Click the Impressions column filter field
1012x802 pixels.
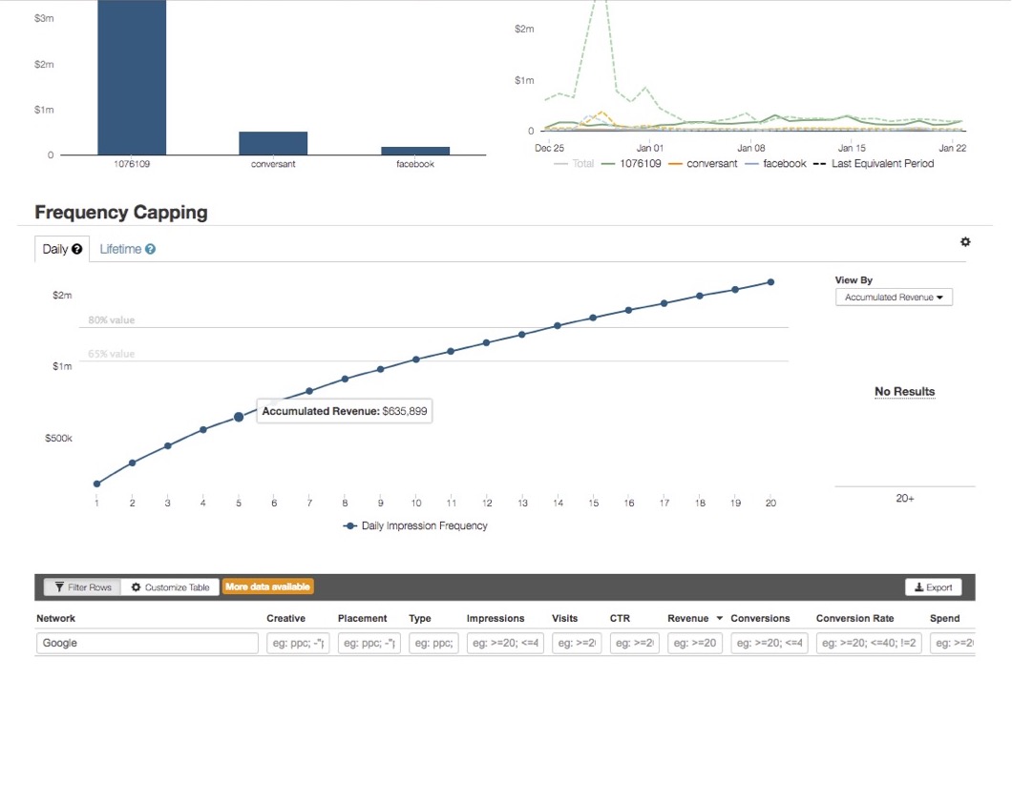tap(505, 643)
